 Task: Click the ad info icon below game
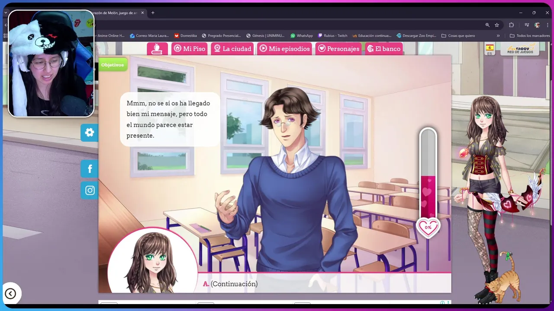tap(442, 303)
